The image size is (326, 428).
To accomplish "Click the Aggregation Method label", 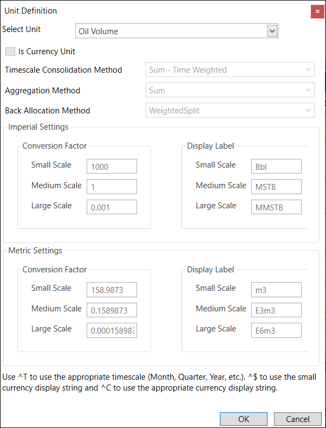I will (x=43, y=91).
